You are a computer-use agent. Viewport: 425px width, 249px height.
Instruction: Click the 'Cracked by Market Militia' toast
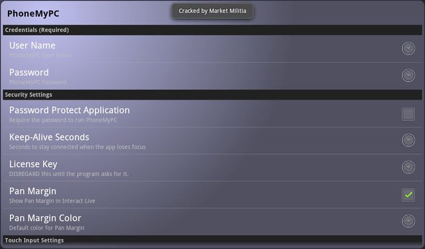pos(212,11)
